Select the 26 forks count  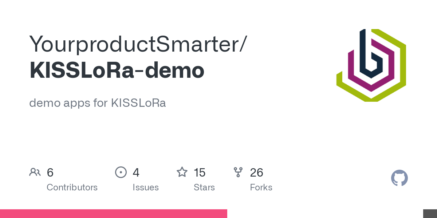click(256, 173)
